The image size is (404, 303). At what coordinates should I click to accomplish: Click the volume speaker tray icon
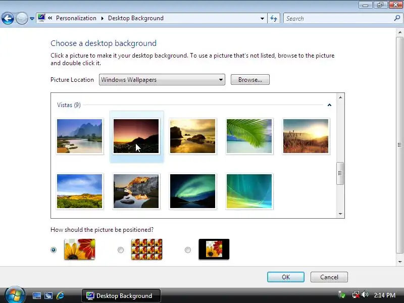[365, 294]
